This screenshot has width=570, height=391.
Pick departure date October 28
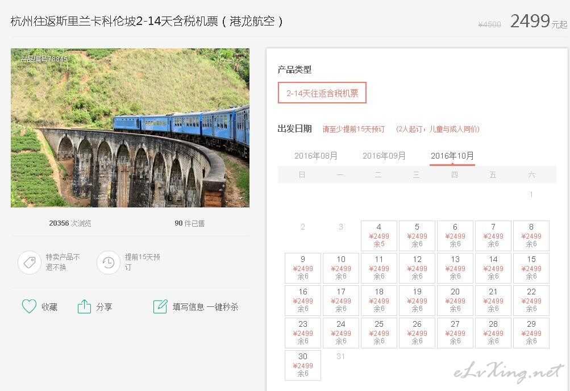coord(493,332)
